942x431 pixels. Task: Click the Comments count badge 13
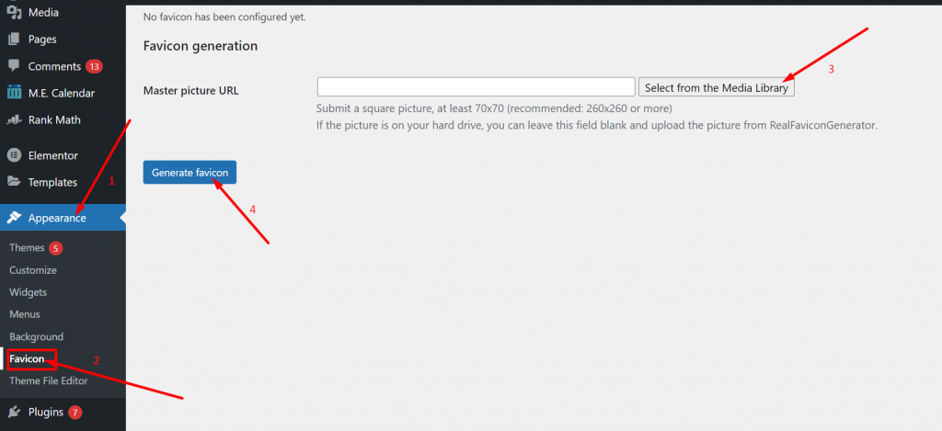click(94, 66)
